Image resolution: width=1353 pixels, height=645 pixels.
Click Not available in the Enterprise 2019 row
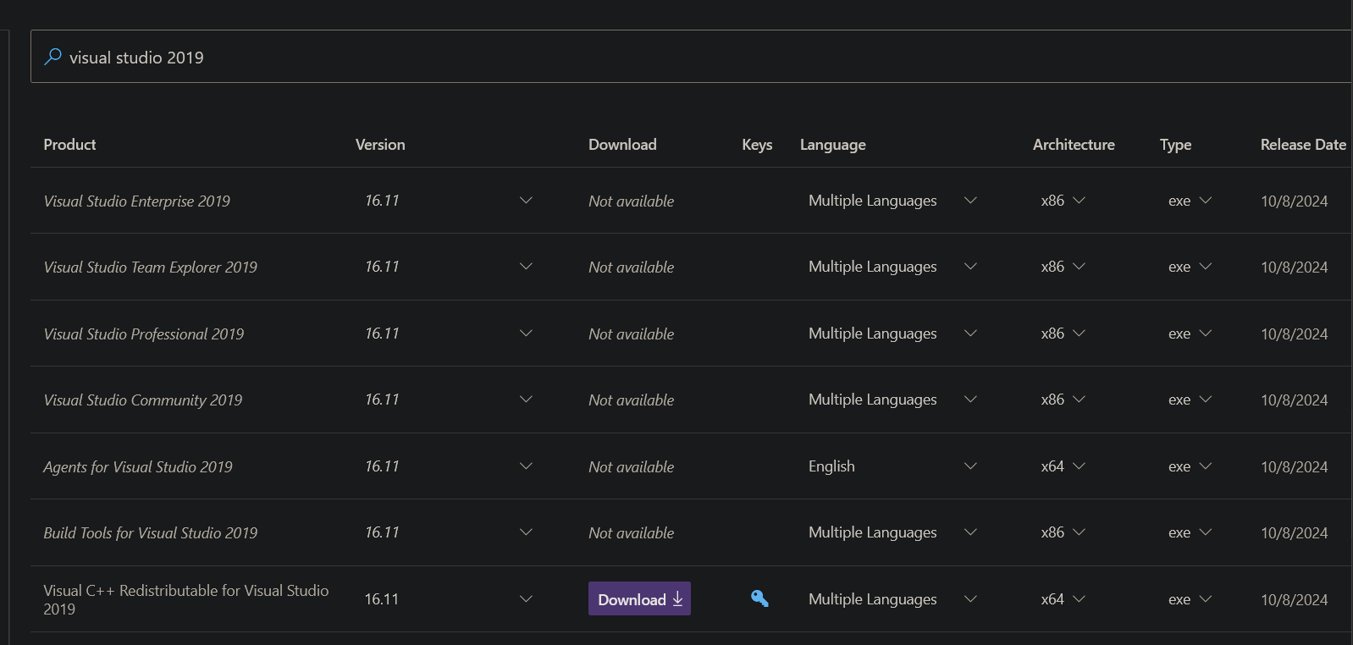(x=631, y=201)
